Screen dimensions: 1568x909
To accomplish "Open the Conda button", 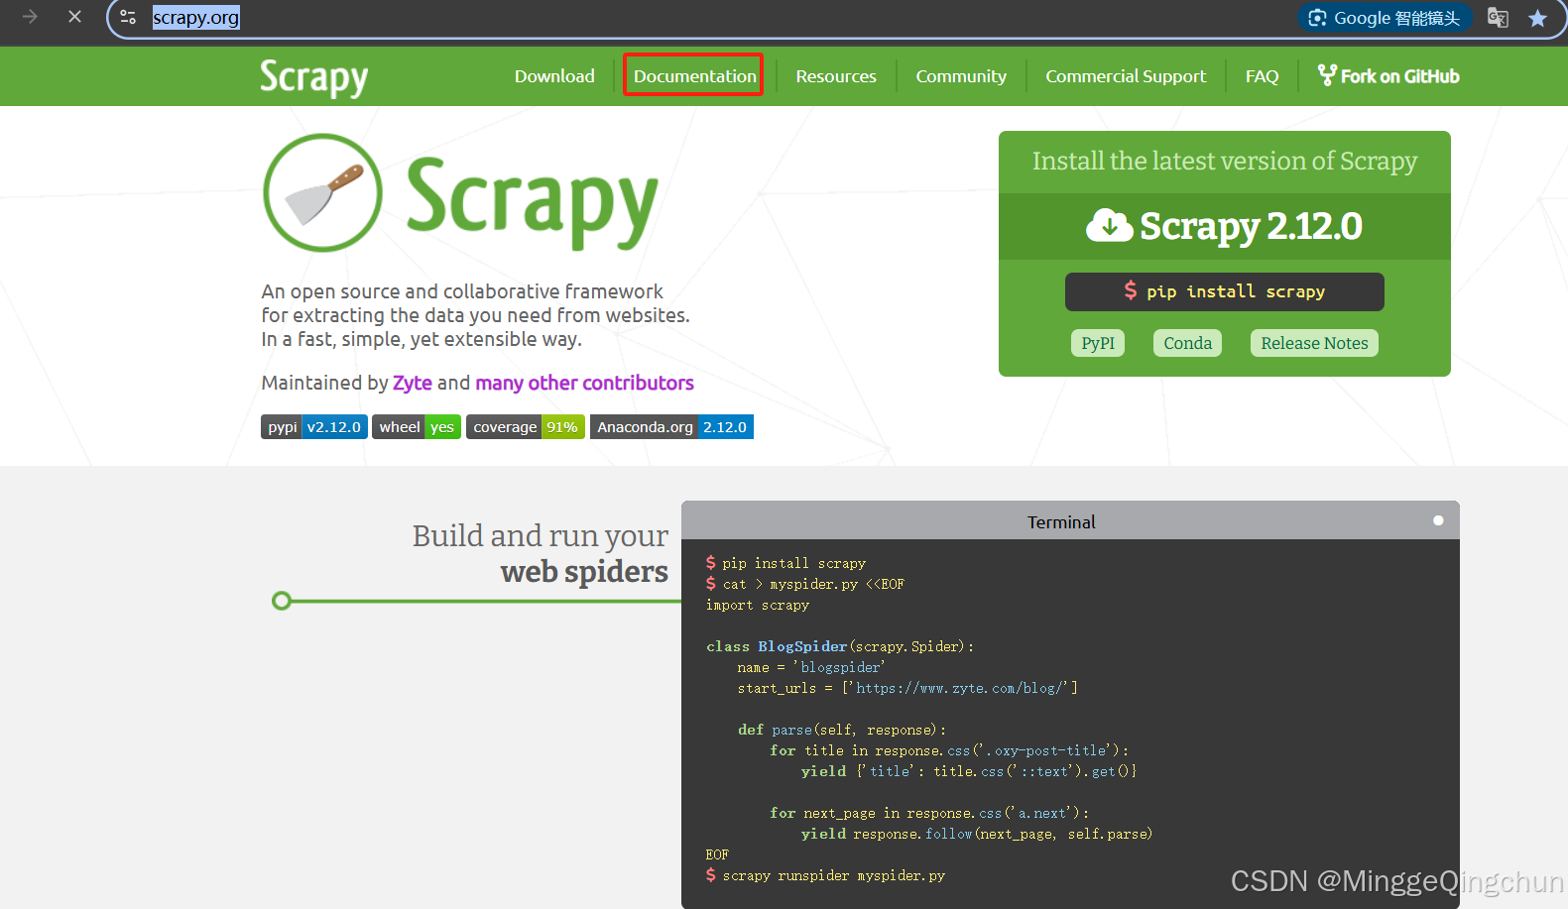I will [x=1187, y=343].
